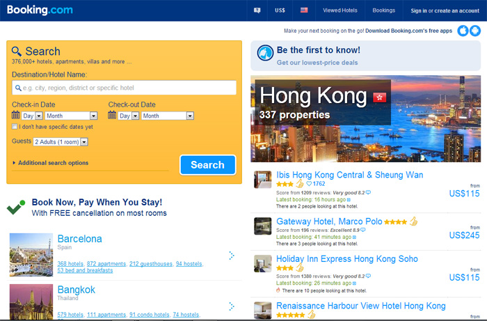Open Holiday Inn Express Hong Kong Soho
The image size is (487, 321).
click(x=347, y=258)
